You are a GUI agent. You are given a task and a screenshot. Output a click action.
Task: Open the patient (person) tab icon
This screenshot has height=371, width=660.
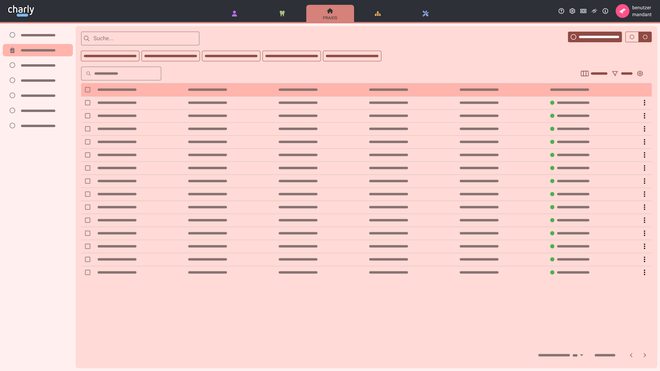coord(234,14)
